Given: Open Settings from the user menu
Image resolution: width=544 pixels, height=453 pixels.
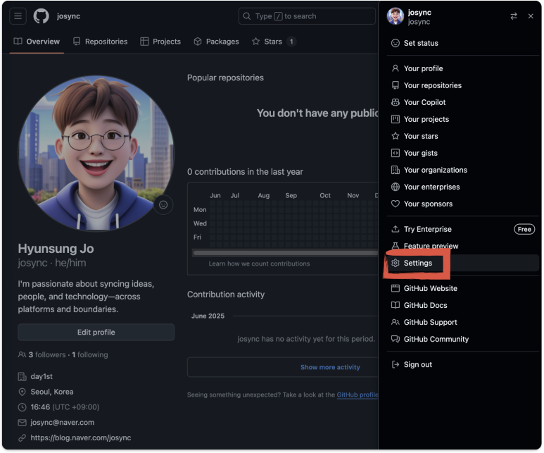Looking at the screenshot, I should 463,263.
